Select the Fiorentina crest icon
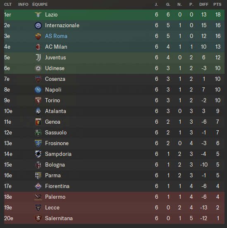The image size is (227, 228). pyautogui.click(x=38, y=186)
